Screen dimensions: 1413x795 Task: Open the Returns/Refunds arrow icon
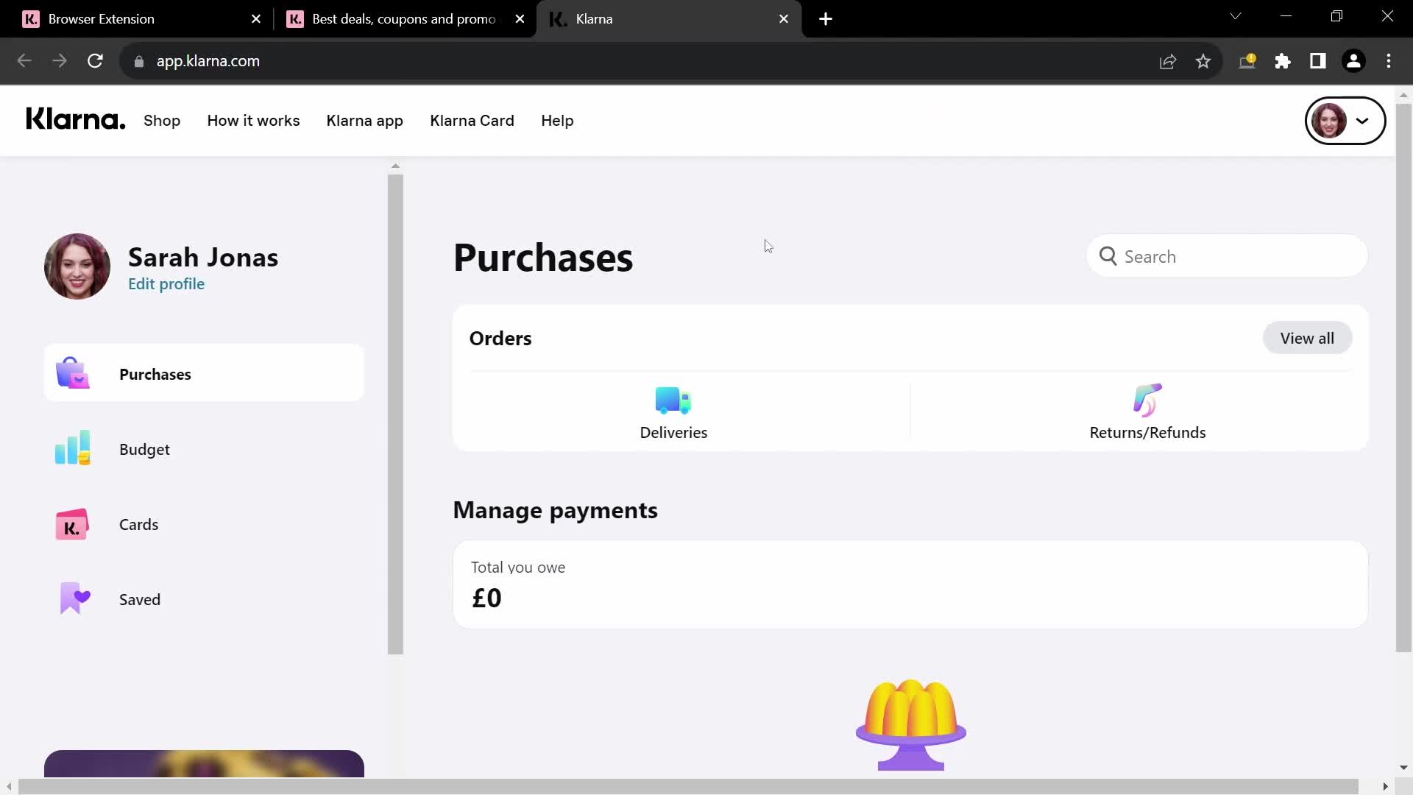coord(1147,400)
